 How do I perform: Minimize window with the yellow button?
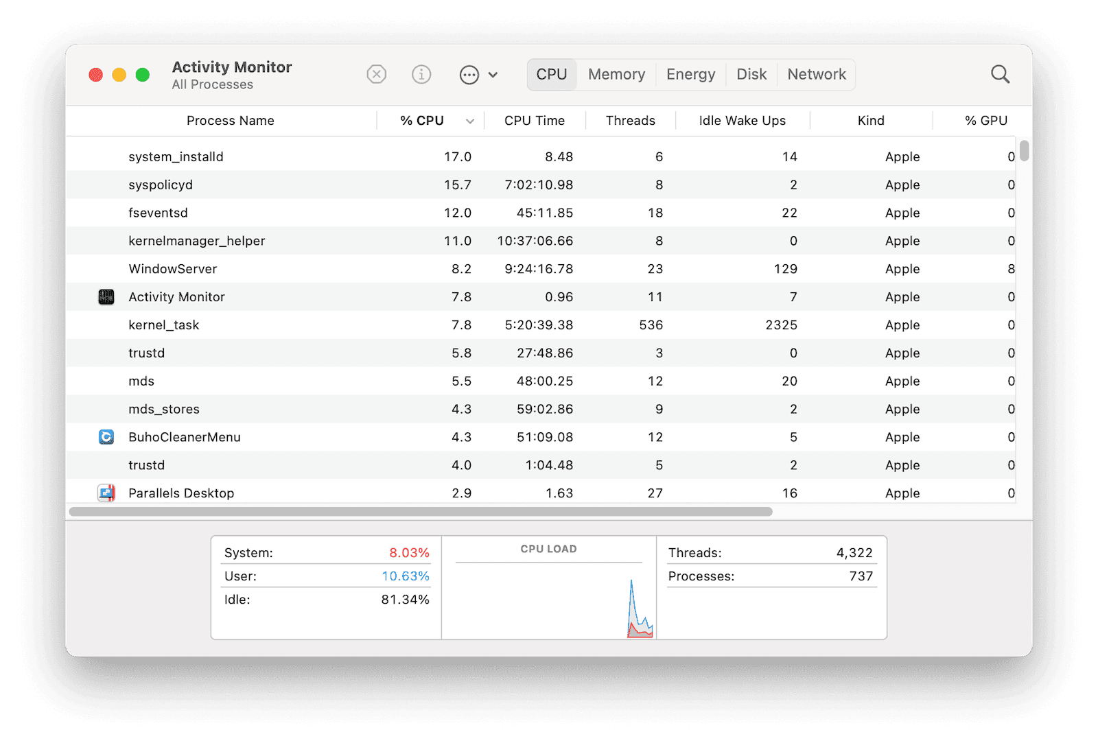tap(119, 75)
